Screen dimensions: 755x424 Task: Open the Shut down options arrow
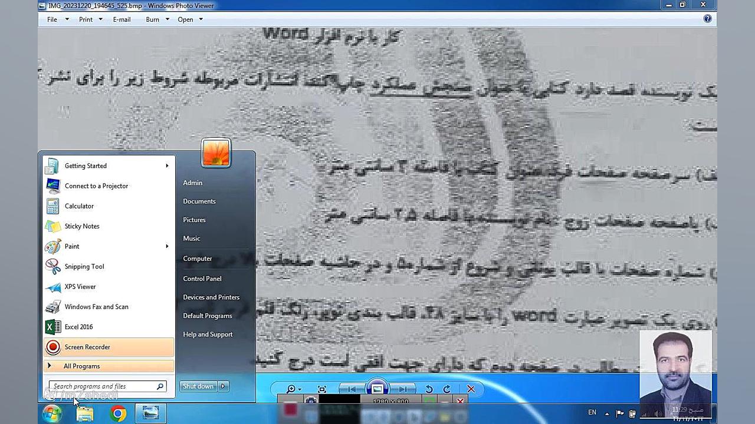(223, 386)
